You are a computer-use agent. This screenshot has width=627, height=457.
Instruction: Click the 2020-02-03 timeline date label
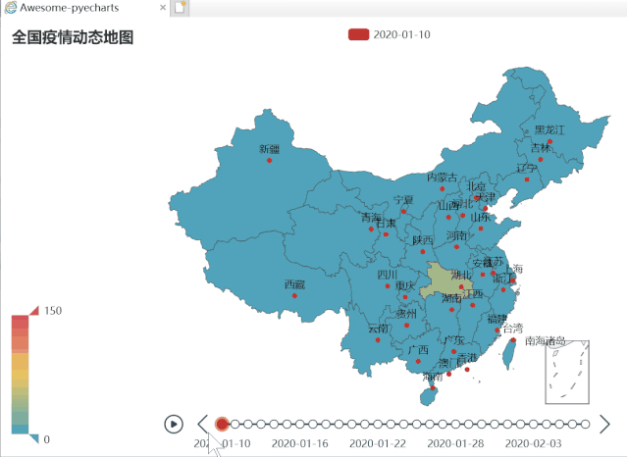tap(533, 443)
